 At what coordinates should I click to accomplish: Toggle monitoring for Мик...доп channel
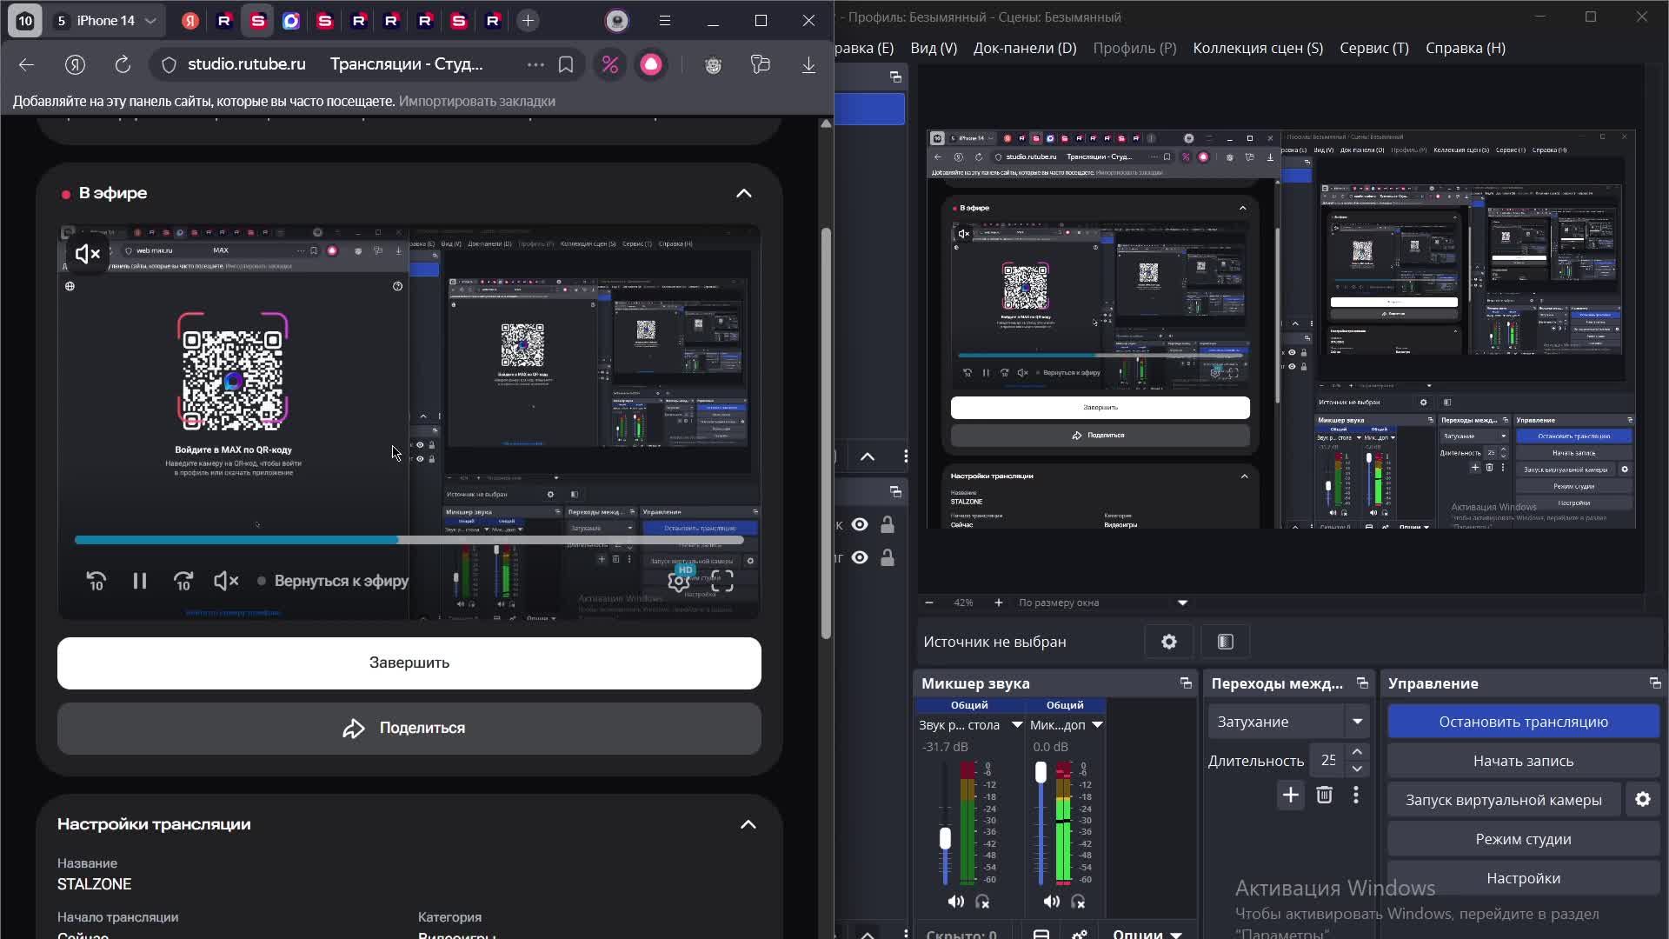tap(1079, 902)
